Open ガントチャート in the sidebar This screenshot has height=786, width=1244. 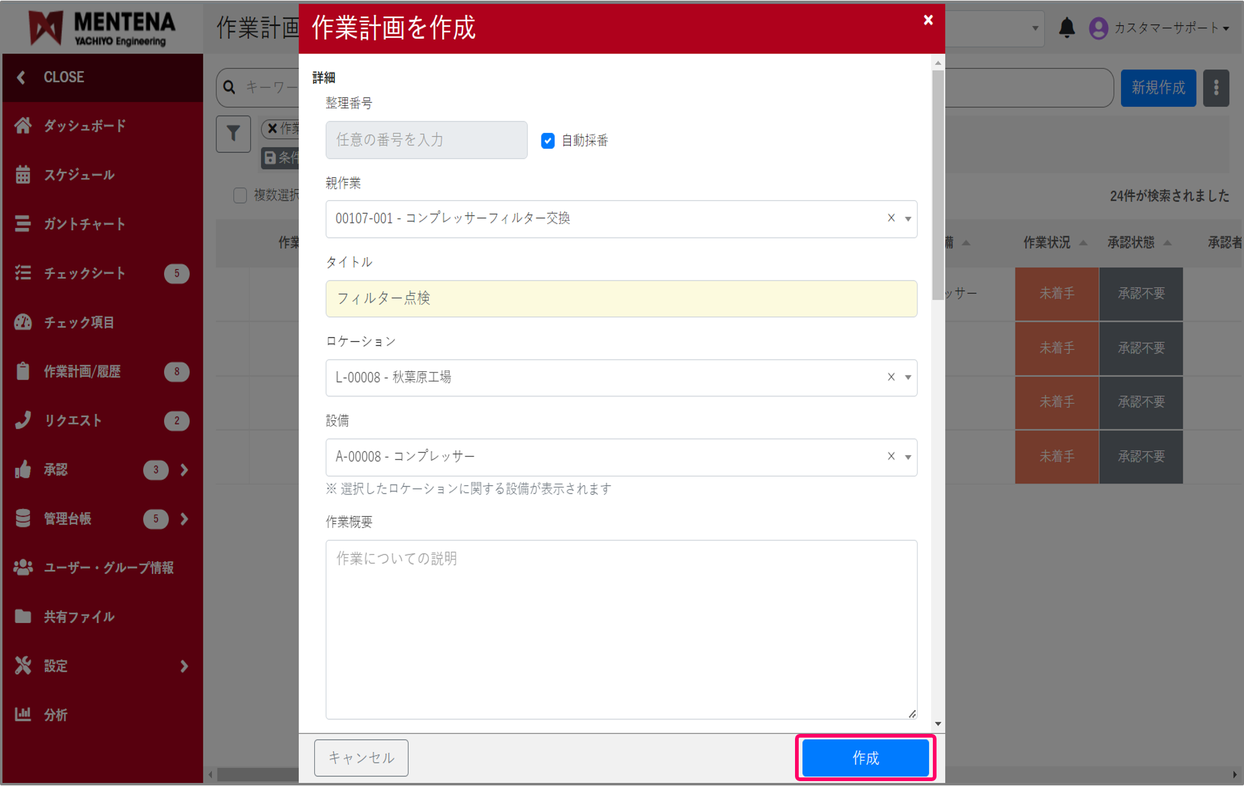click(85, 224)
